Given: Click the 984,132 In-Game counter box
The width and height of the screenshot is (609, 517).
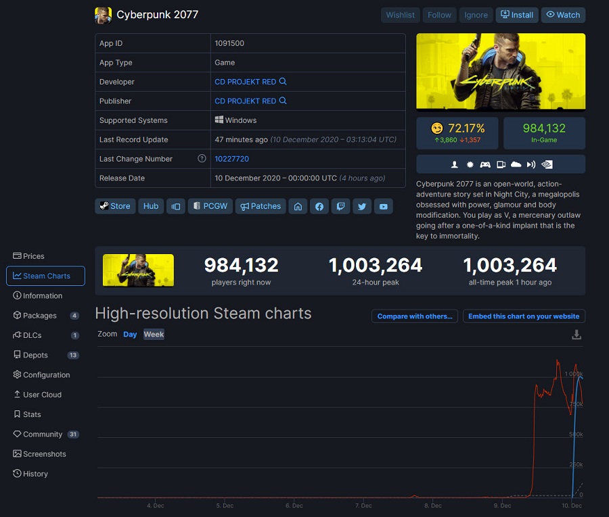Looking at the screenshot, I should point(544,133).
